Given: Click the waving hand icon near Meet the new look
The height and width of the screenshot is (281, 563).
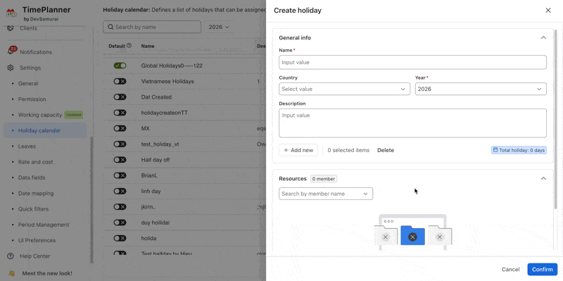Looking at the screenshot, I should tap(11, 273).
